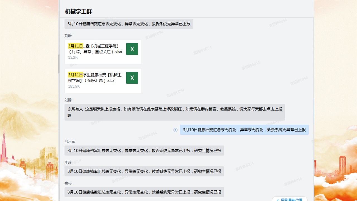Click the chat scrollbar thumb on the left edge
This screenshot has height=201, width=357.
[x=59, y=64]
